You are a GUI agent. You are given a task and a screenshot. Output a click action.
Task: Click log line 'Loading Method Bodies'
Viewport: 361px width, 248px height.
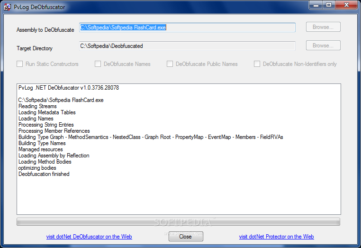click(x=45, y=162)
